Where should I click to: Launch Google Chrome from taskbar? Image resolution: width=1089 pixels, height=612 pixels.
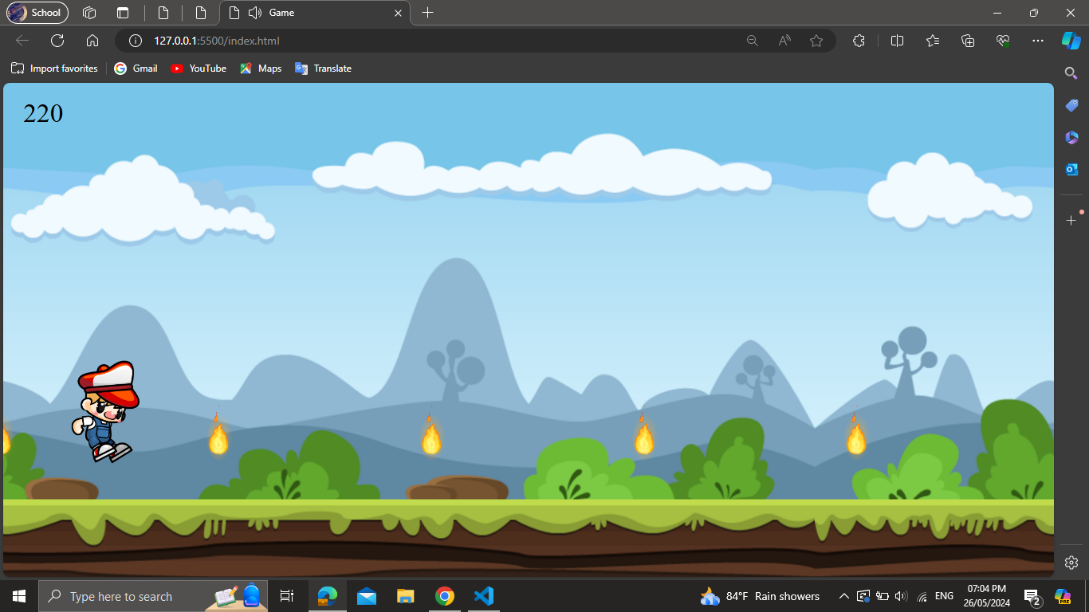445,596
